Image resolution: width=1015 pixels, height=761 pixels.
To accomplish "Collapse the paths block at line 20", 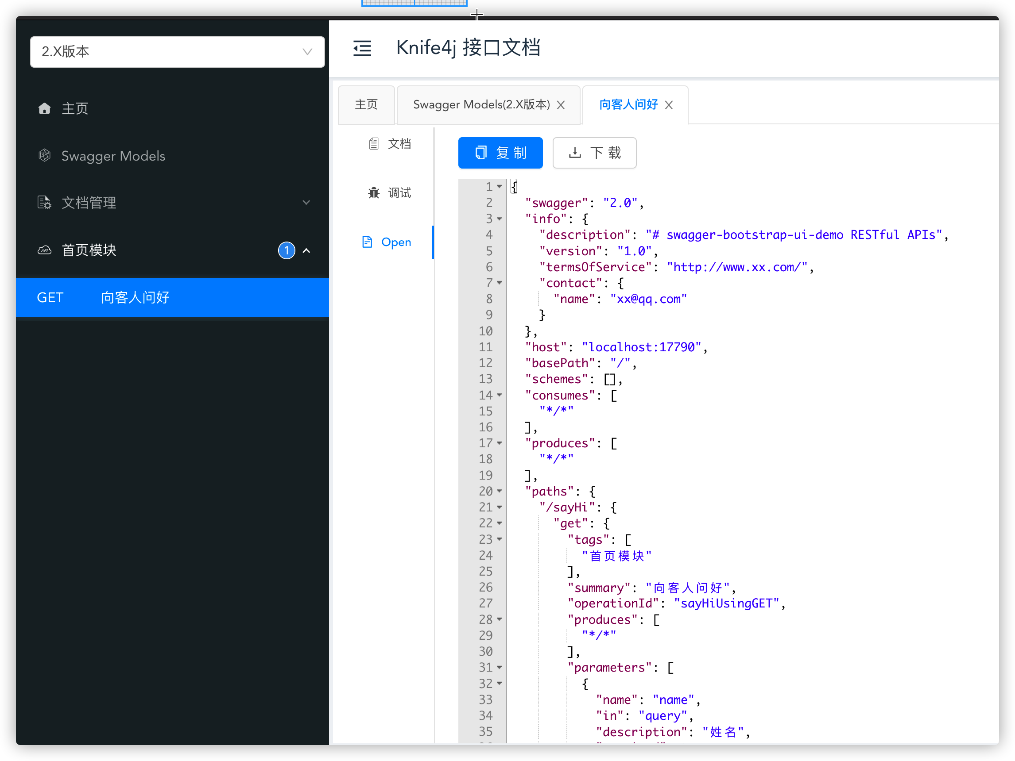I will click(500, 491).
